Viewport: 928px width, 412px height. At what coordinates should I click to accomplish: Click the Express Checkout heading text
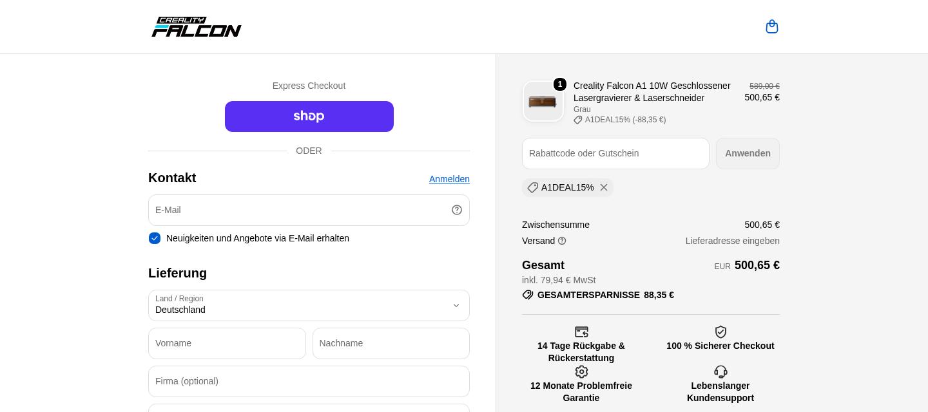[309, 86]
